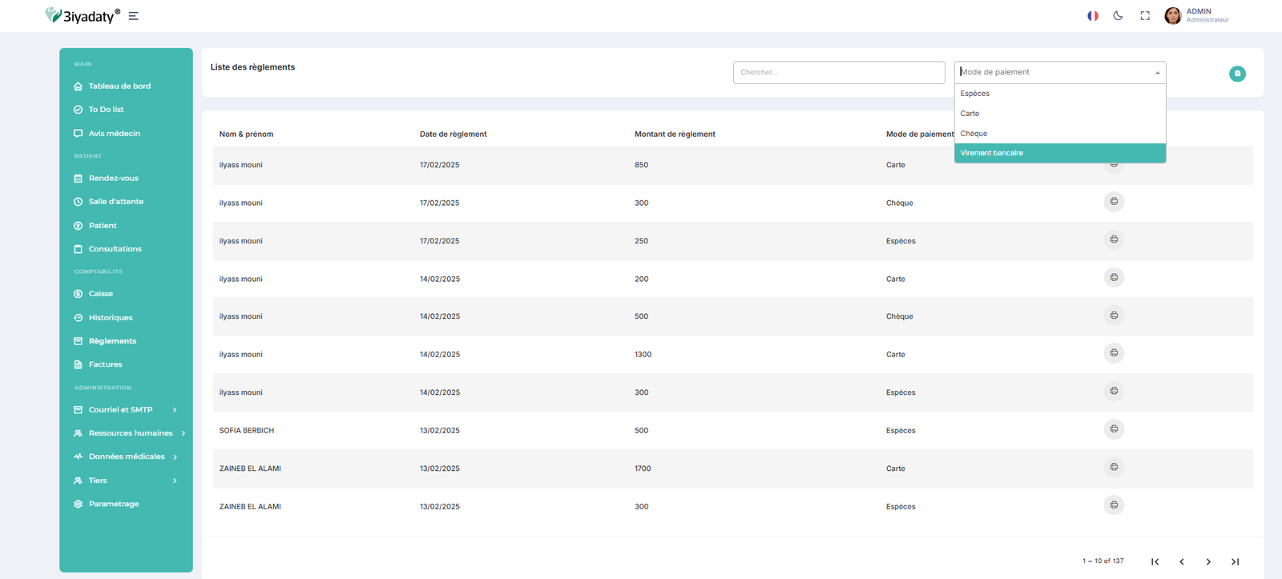Enter fullscreen using the expand icon
This screenshot has height=579, width=1282.
pos(1145,16)
